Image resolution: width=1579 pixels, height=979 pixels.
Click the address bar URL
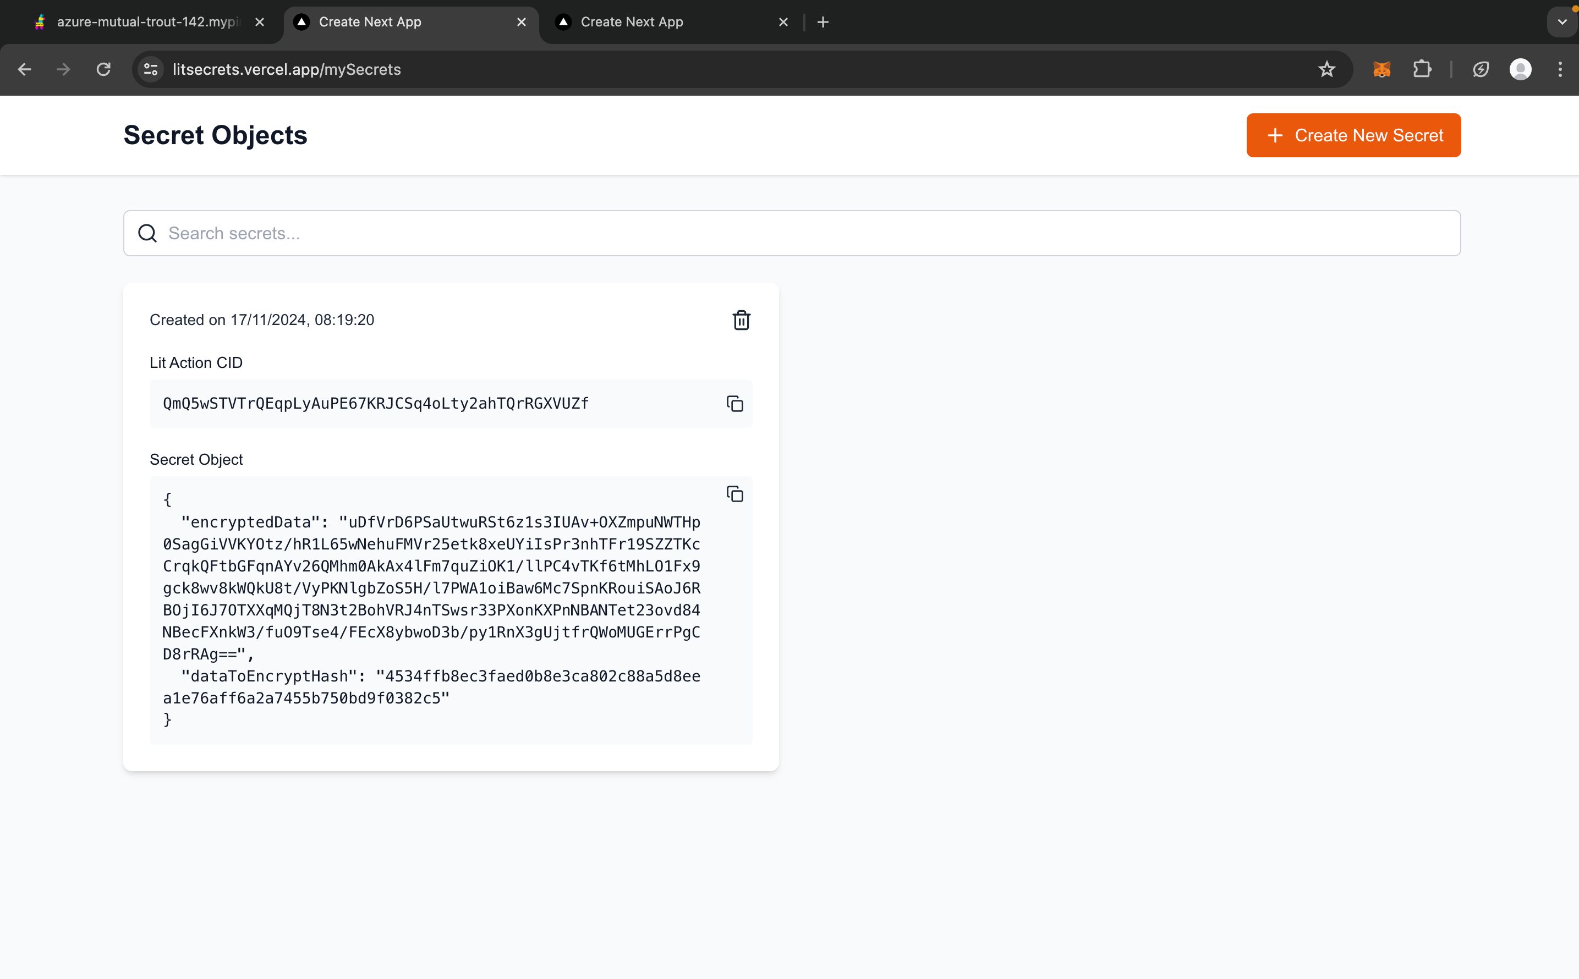point(286,69)
